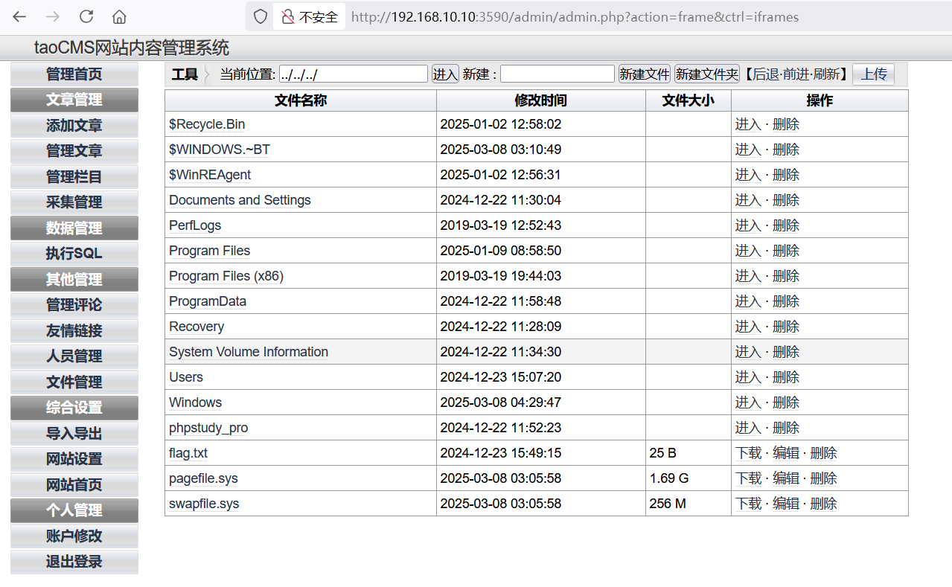Click the browser address bar URL
952x587 pixels.
tap(575, 16)
